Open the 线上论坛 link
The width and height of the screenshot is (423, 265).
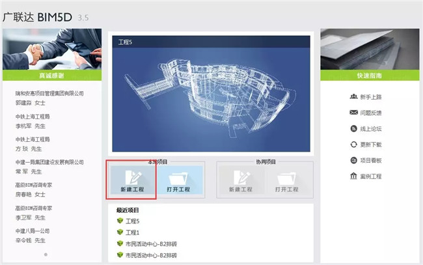(x=371, y=129)
